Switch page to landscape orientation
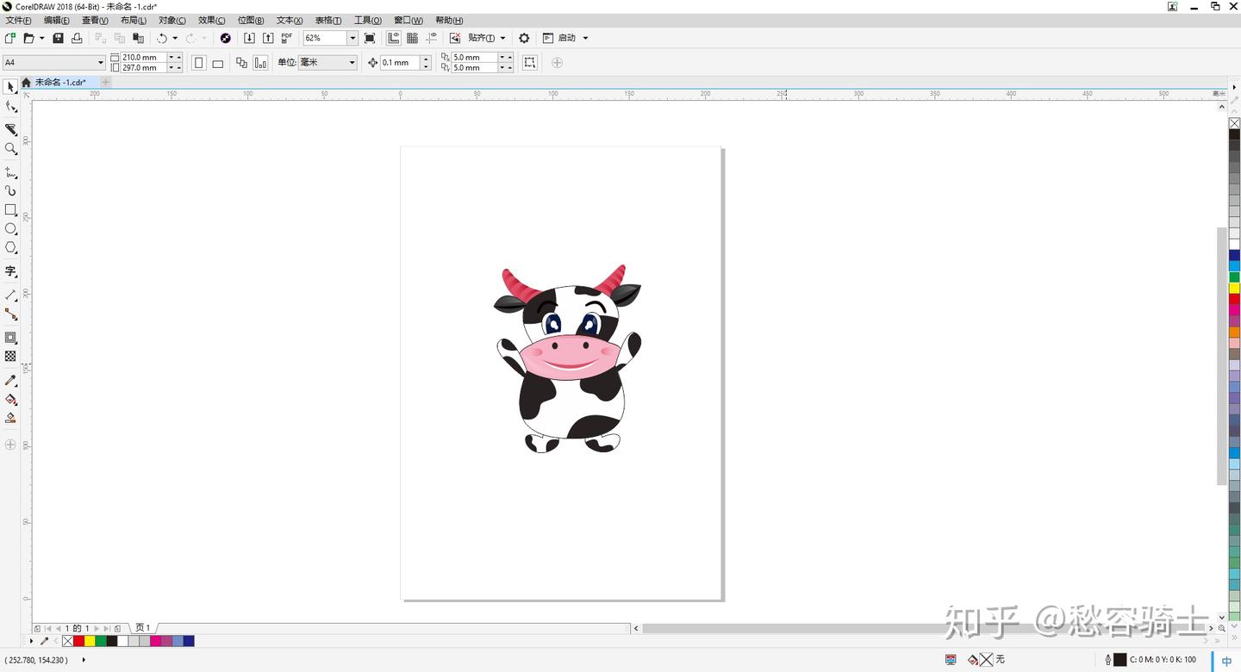 click(x=218, y=63)
